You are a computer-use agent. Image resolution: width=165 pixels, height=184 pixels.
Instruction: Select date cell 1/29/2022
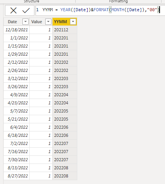point(17,54)
